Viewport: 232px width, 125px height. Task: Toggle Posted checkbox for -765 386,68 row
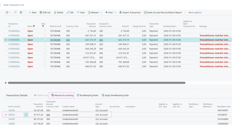tap(45, 62)
